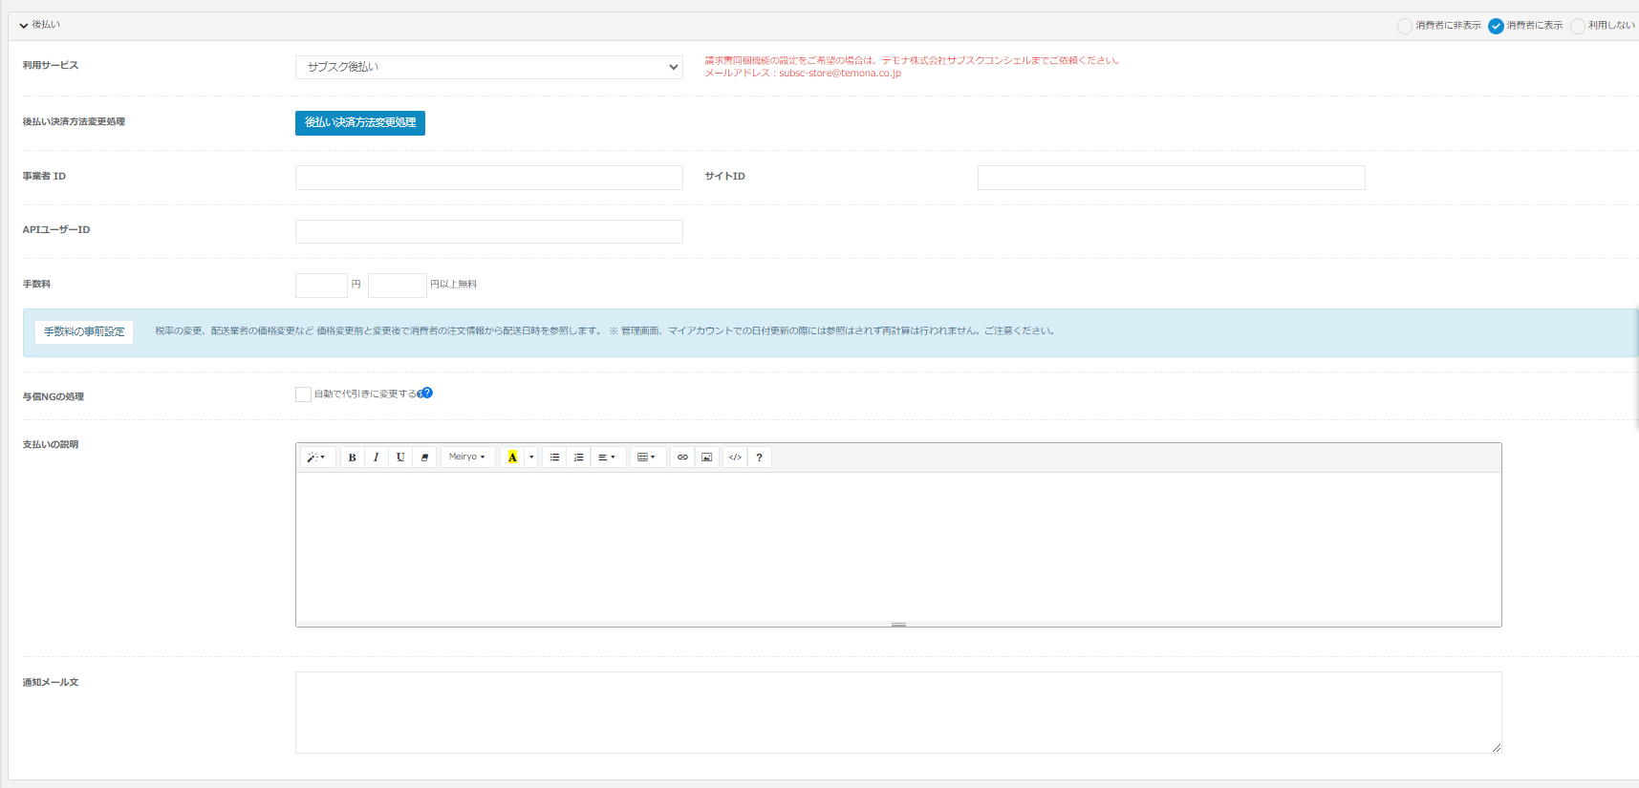The image size is (1639, 788).
Task: Click the APIユーザーID input field
Action: coord(489,232)
